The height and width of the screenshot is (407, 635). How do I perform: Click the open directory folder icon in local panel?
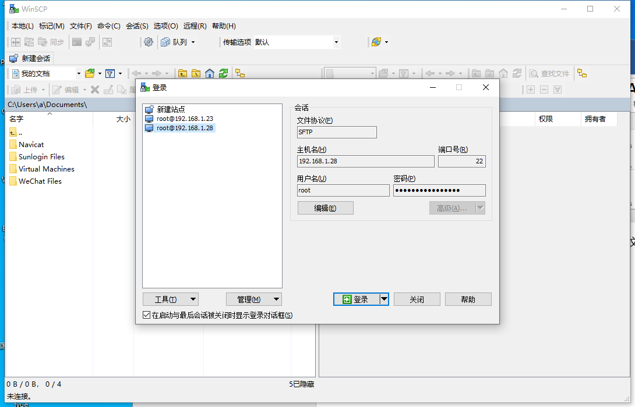pyautogui.click(x=90, y=74)
